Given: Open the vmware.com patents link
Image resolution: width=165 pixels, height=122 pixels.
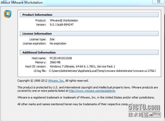Looking at the screenshot, I should click(92, 91).
